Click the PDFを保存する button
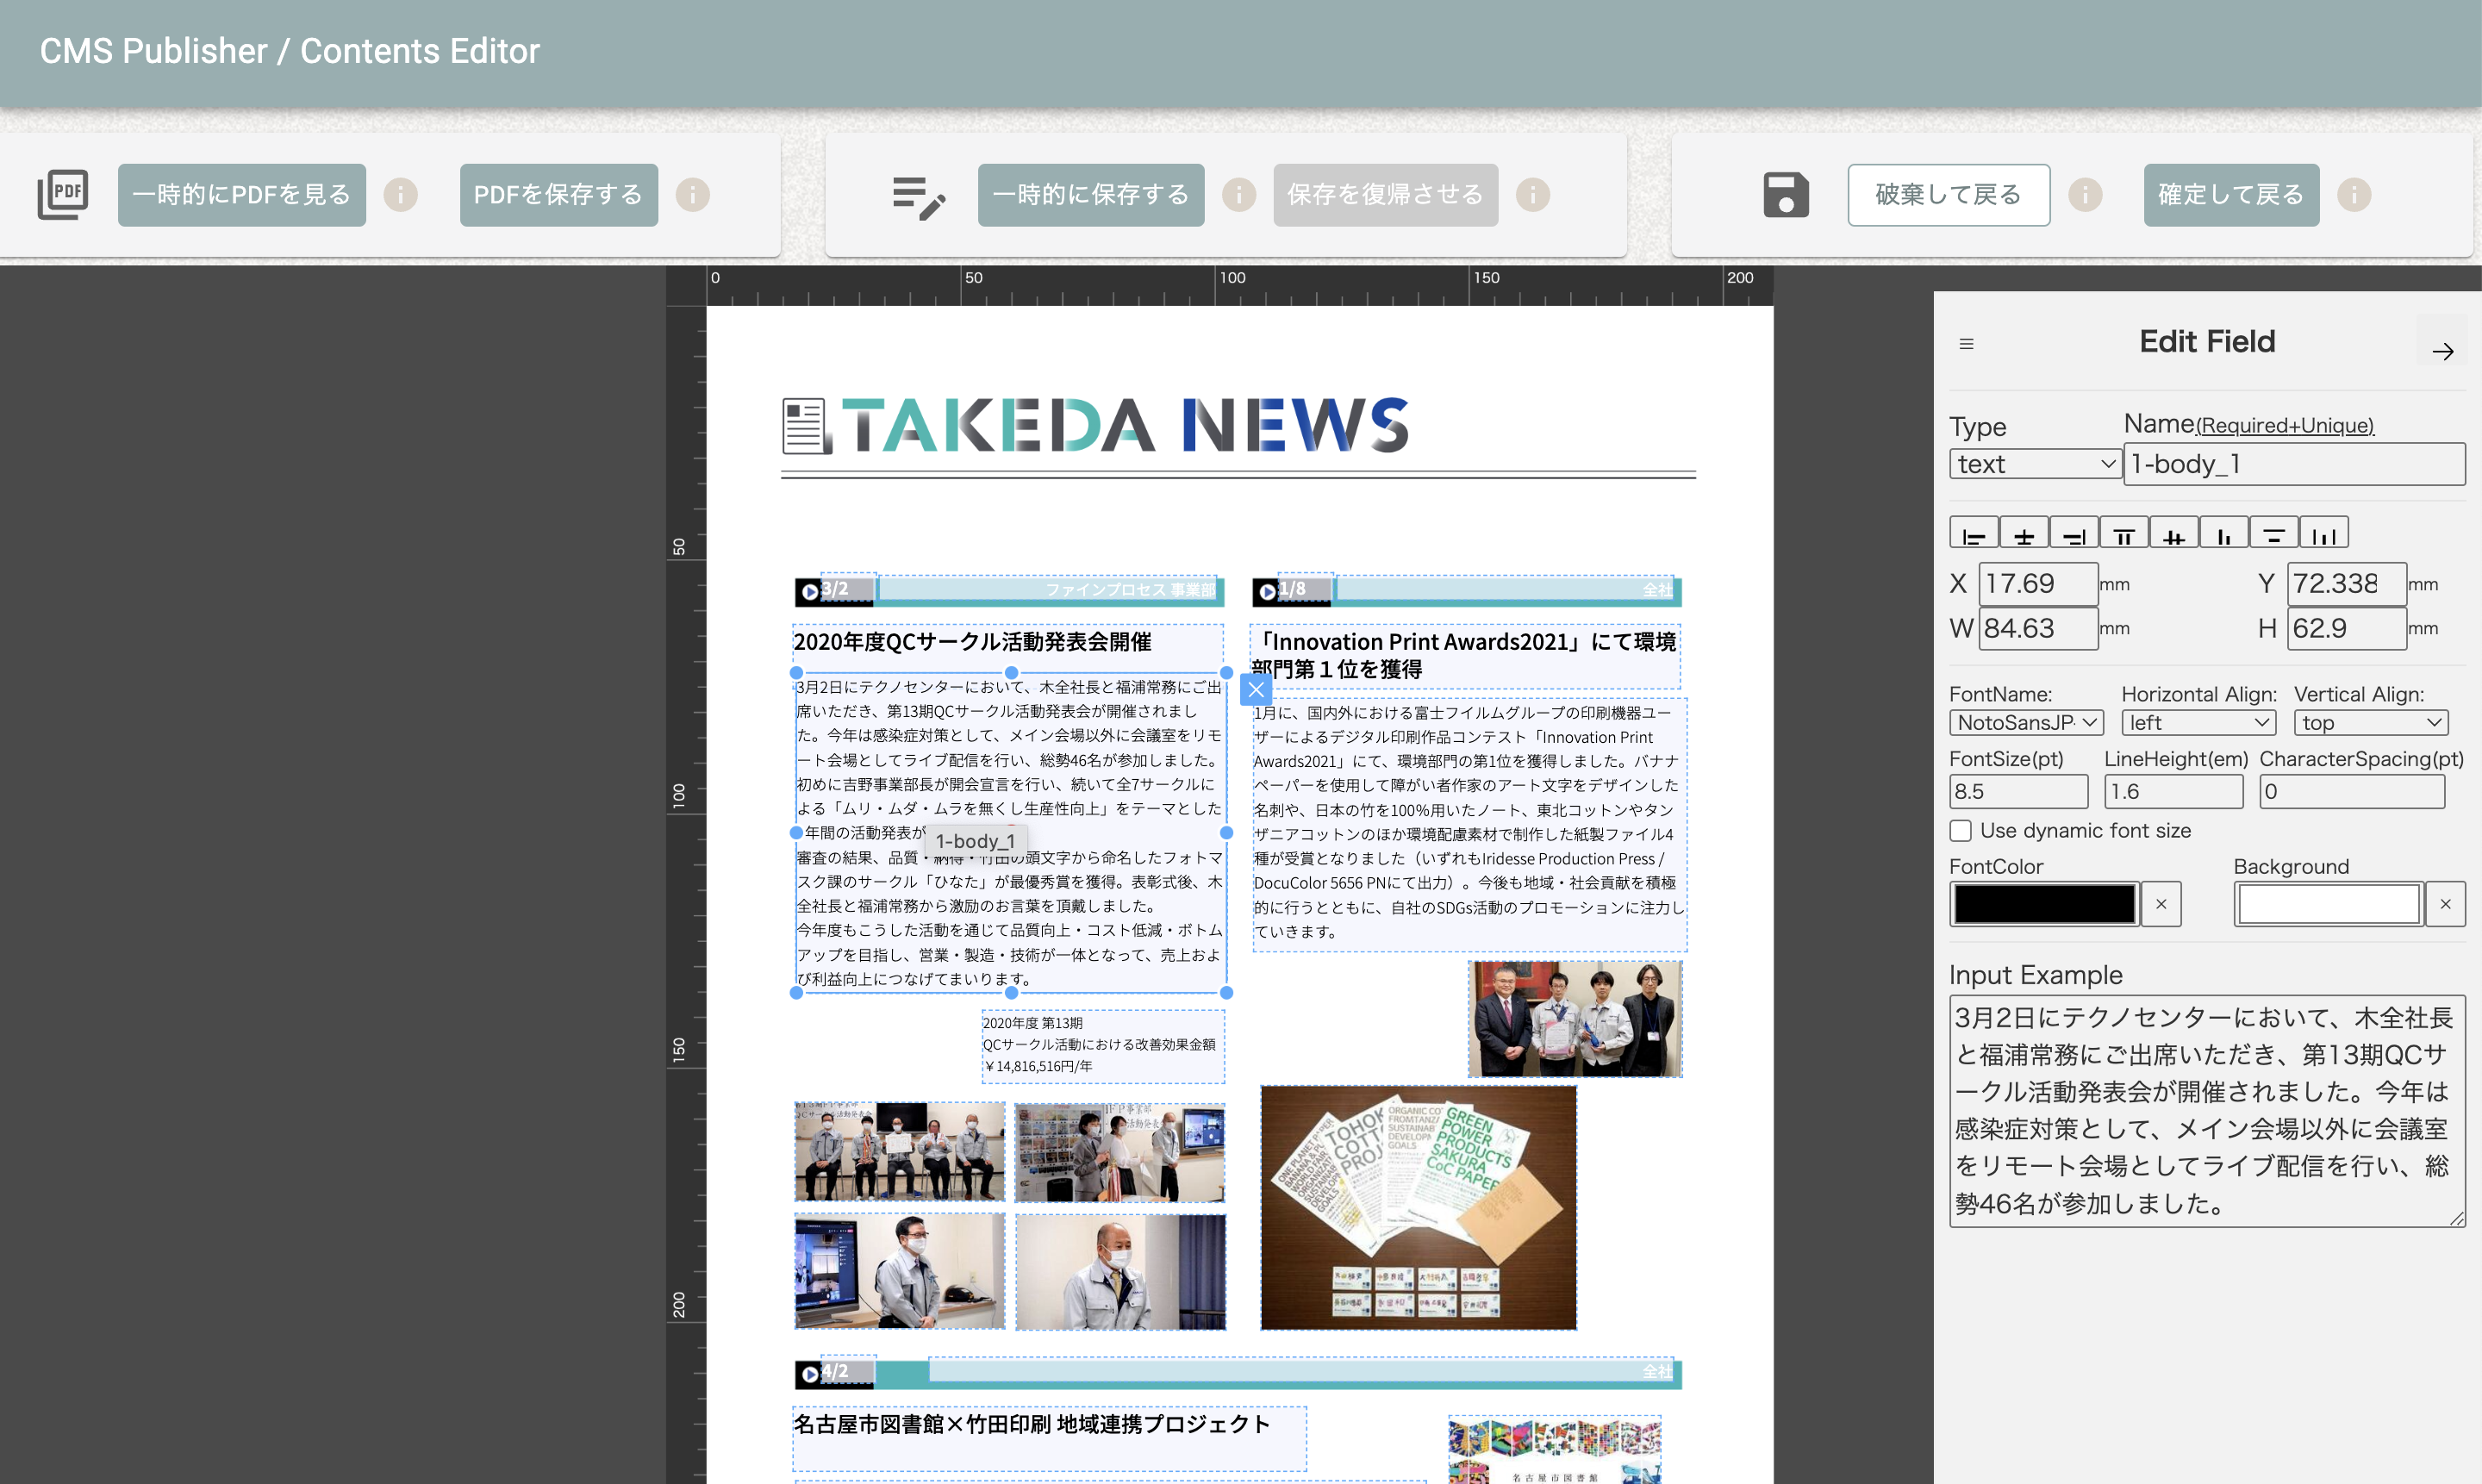 click(x=559, y=195)
